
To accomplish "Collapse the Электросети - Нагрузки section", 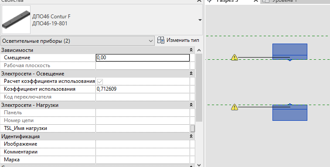I will click(191, 105).
